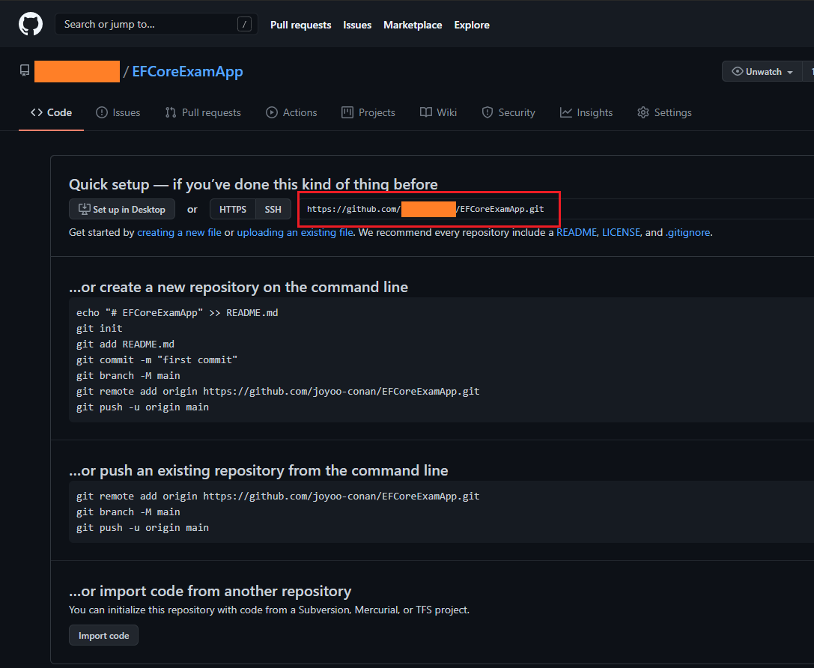Click the Set up in Desktop button
Image resolution: width=814 pixels, height=668 pixels.
[122, 209]
